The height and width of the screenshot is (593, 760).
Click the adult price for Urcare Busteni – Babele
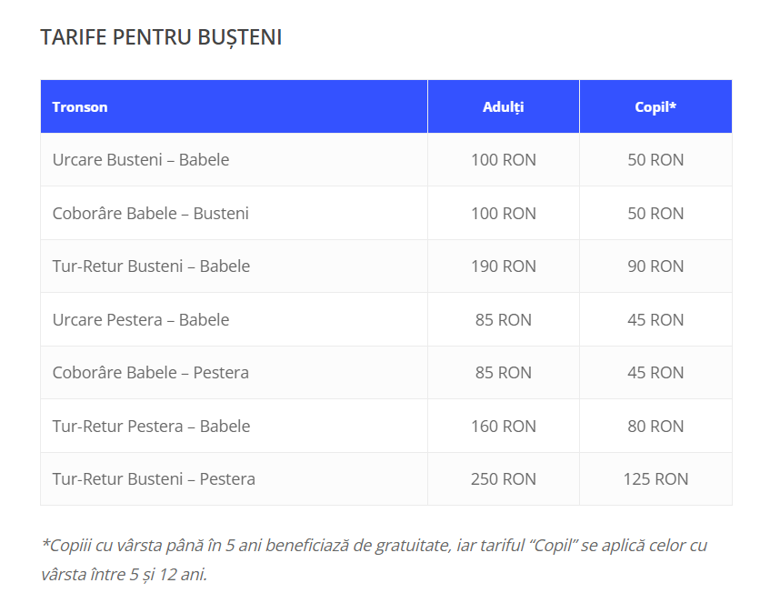click(x=503, y=160)
